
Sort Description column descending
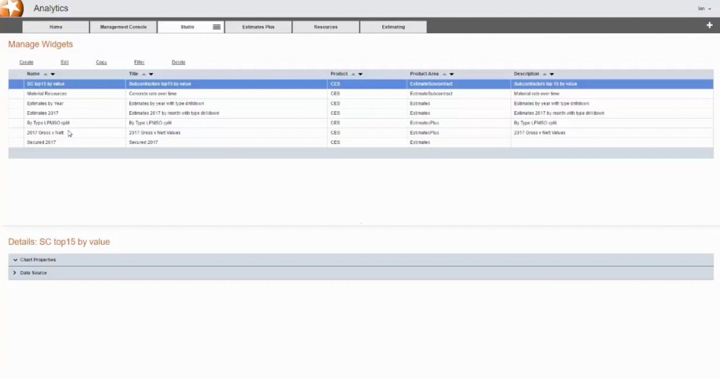pos(552,74)
